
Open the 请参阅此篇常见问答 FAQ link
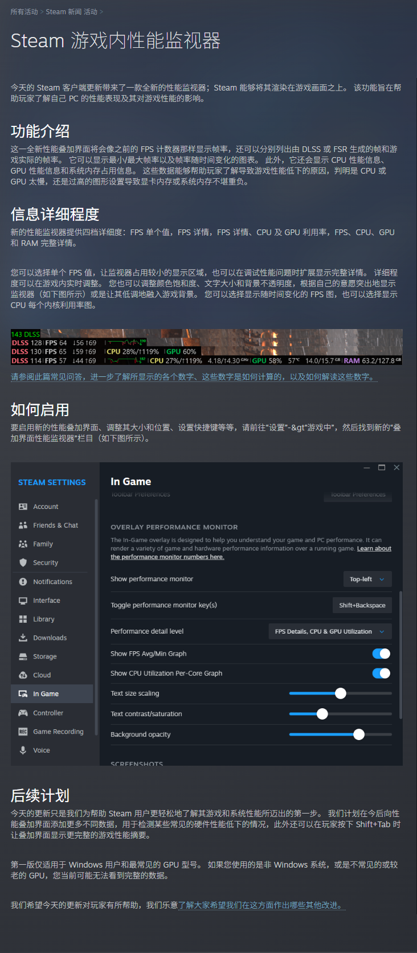(x=194, y=377)
